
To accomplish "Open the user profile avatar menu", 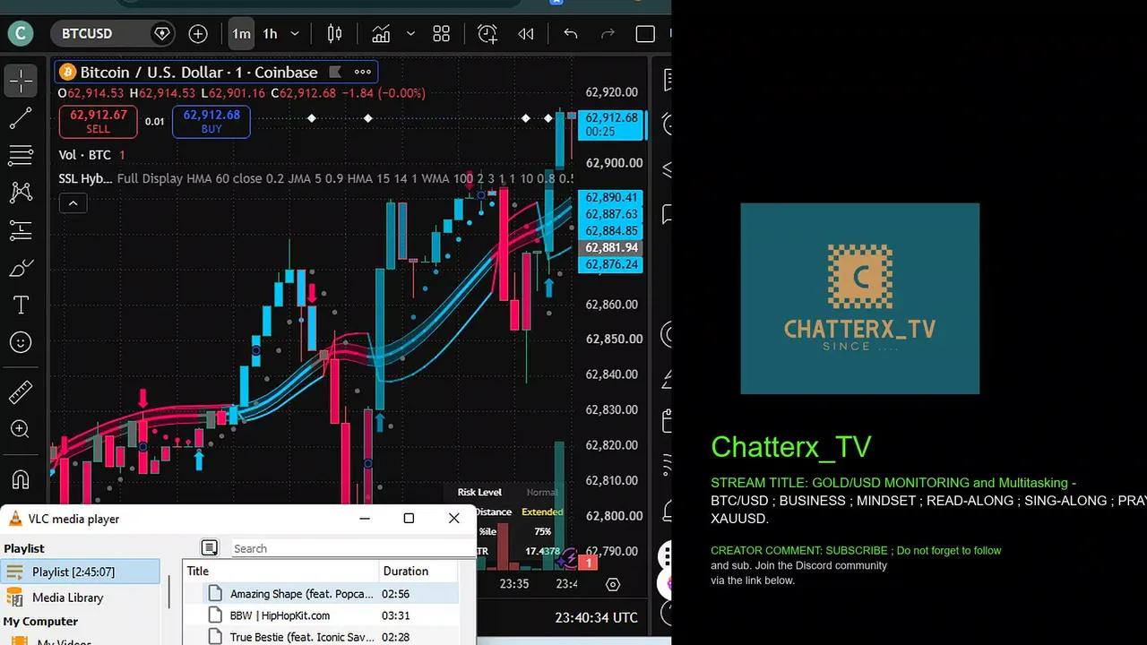I will (x=21, y=34).
